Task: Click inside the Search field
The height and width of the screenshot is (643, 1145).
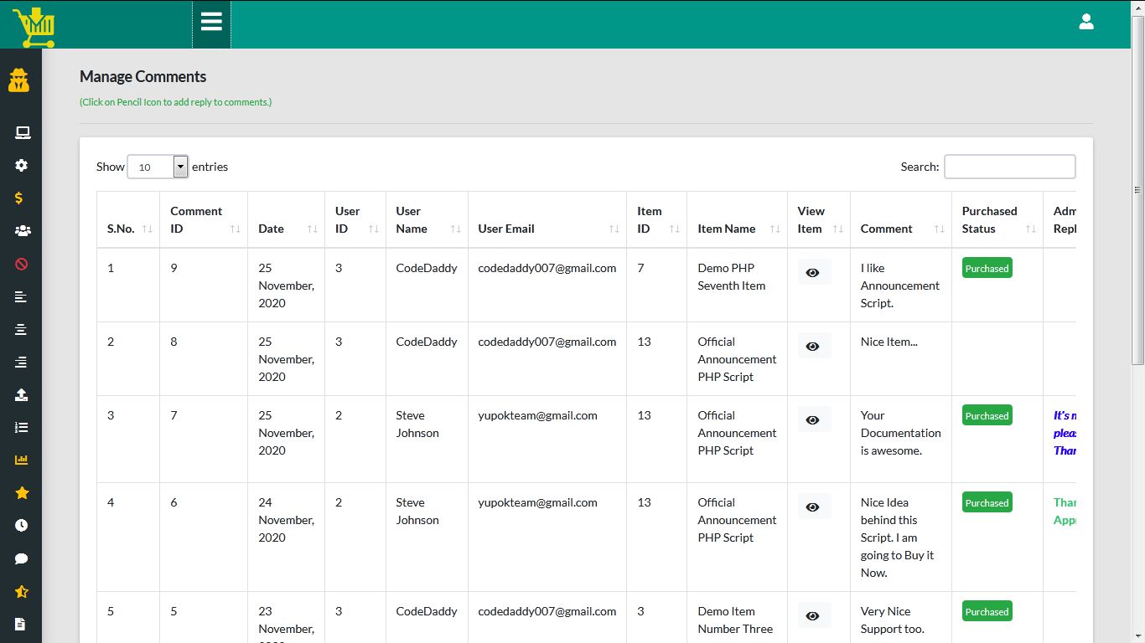Action: click(1009, 167)
